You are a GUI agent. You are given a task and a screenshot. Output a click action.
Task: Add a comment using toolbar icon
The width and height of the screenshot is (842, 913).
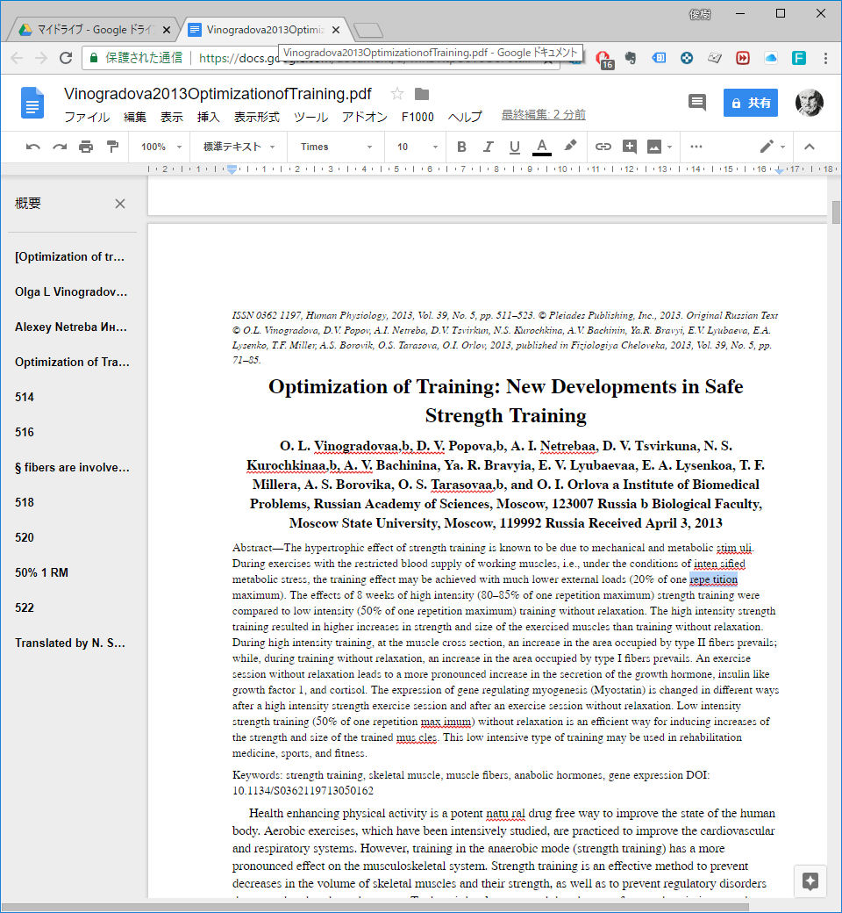click(x=630, y=147)
